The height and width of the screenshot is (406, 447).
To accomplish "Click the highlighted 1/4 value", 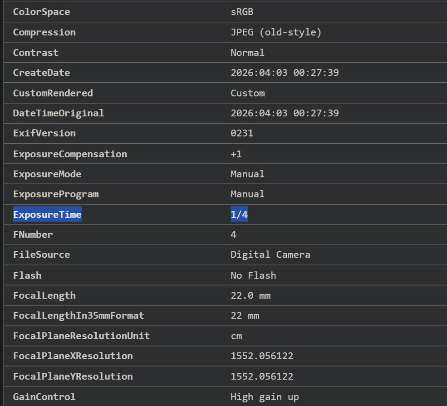I will pos(239,214).
